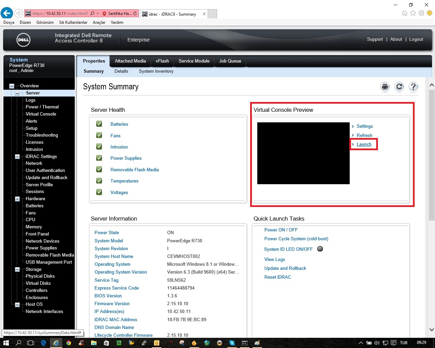Show hidden system tray icons
Viewport: 435px width, 348px height.
point(361,343)
